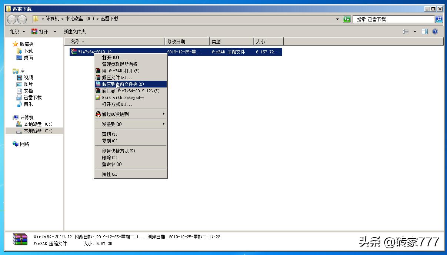
Task: Click the Notepad++ icon in context menu
Action: (98, 97)
